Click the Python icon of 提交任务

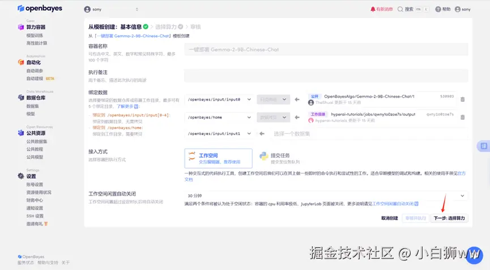point(264,156)
